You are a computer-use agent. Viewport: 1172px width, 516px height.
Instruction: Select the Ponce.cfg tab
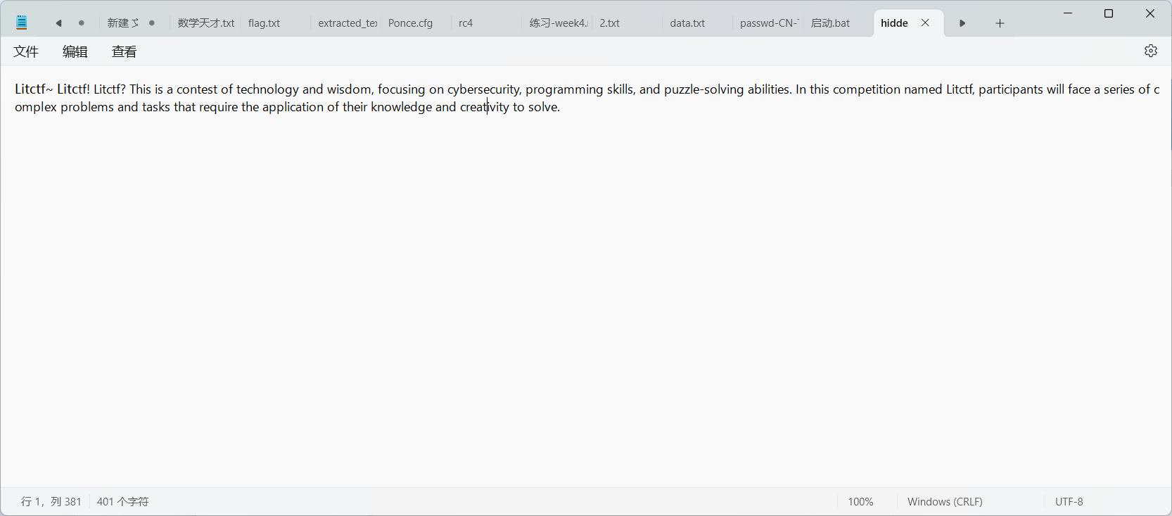pos(411,23)
